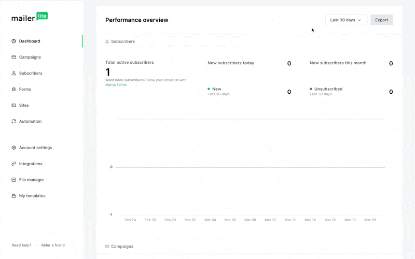This screenshot has height=259, width=415.
Task: Click the Sites browser-window icon
Action: [14, 106]
